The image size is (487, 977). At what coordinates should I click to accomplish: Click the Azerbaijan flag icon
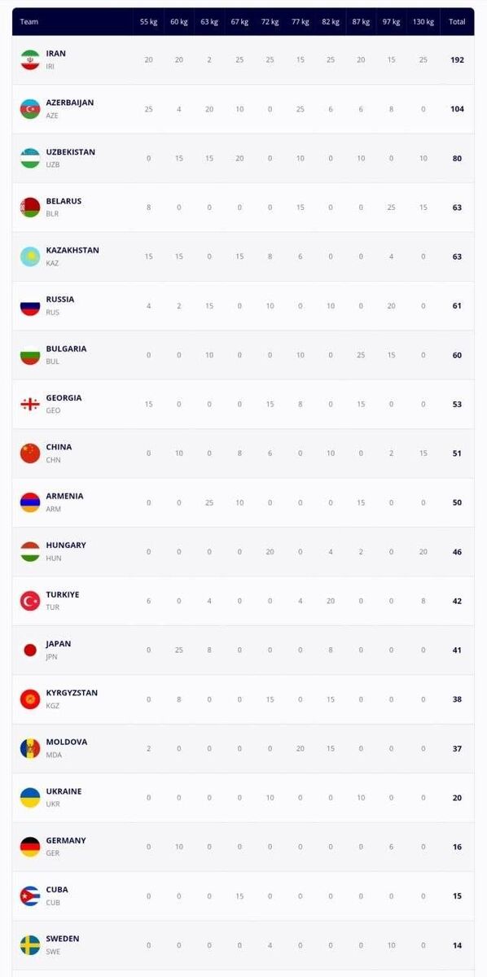[30, 109]
